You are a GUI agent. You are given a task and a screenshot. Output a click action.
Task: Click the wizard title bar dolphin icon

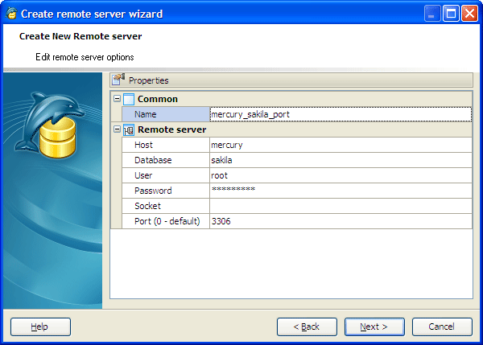point(12,14)
